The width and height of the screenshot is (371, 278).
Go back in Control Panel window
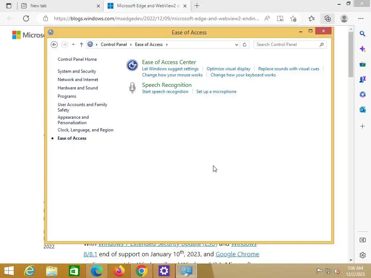click(54, 45)
